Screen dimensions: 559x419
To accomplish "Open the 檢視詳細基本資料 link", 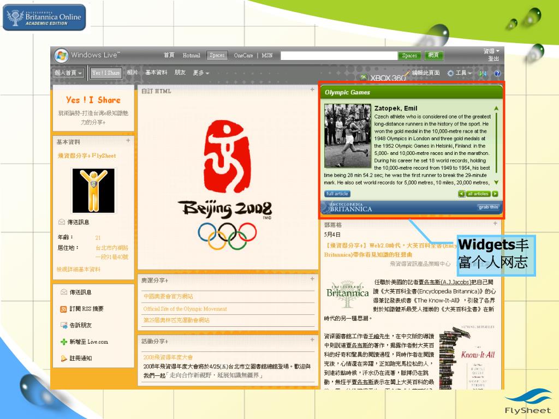I will pyautogui.click(x=79, y=270).
